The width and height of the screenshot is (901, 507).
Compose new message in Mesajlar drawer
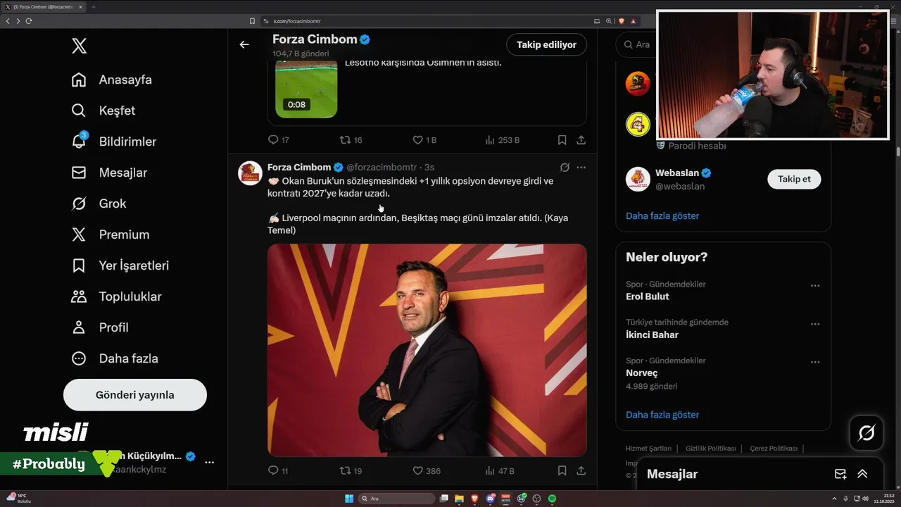pyautogui.click(x=840, y=474)
